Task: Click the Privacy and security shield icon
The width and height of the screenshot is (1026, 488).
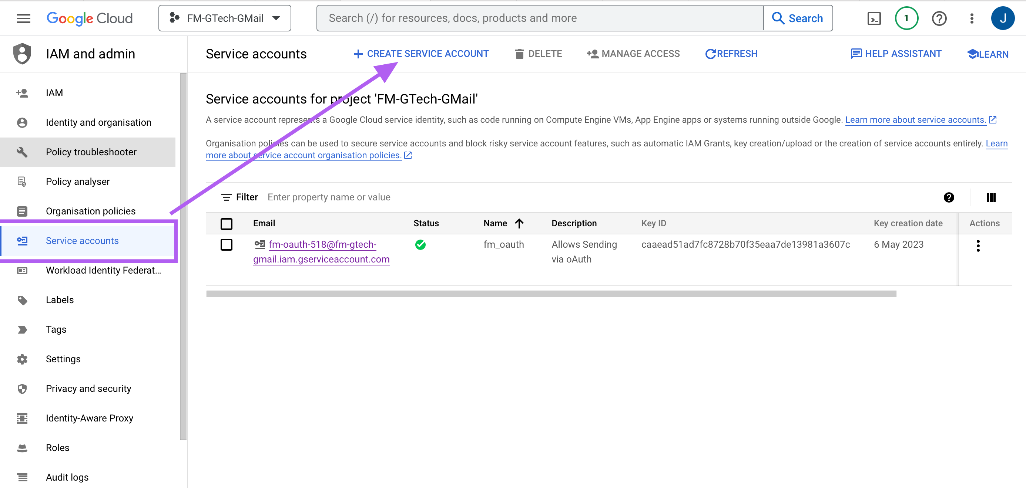Action: point(22,389)
